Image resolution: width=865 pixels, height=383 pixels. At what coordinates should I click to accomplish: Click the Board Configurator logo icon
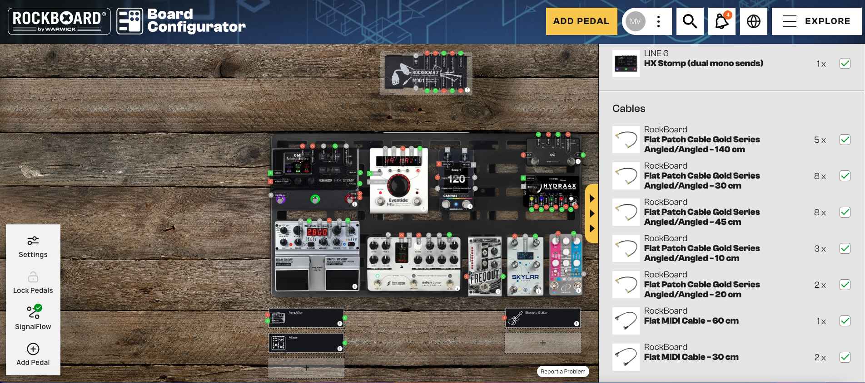point(129,21)
